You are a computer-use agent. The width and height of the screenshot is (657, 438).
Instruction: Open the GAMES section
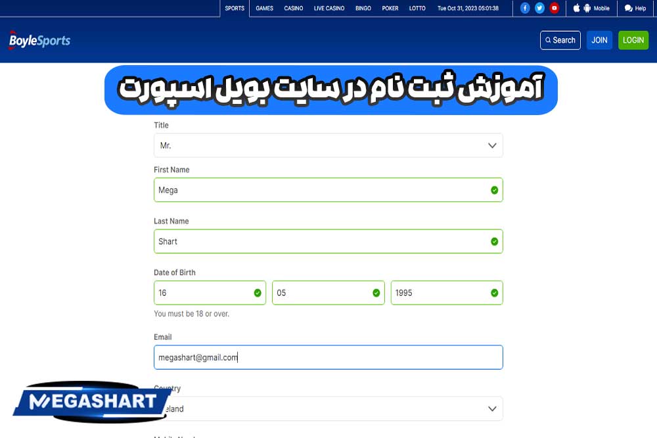pyautogui.click(x=264, y=8)
